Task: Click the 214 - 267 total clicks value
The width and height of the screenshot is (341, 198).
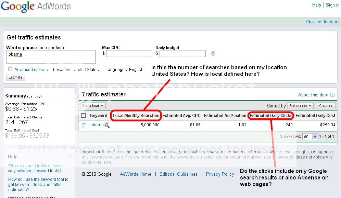Action: [16, 122]
